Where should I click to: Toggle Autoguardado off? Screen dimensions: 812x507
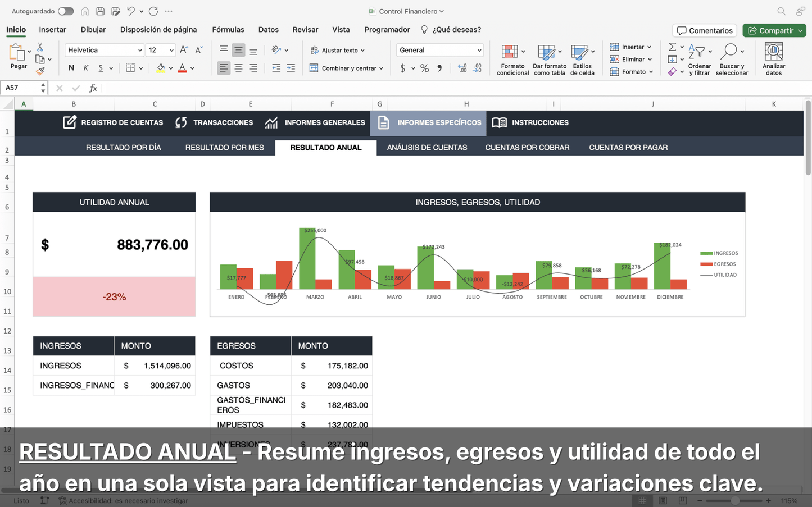click(66, 11)
